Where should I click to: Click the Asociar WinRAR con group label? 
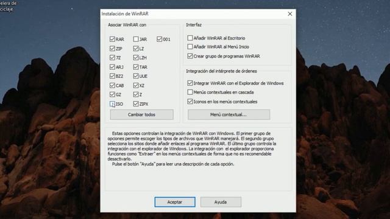tap(127, 25)
